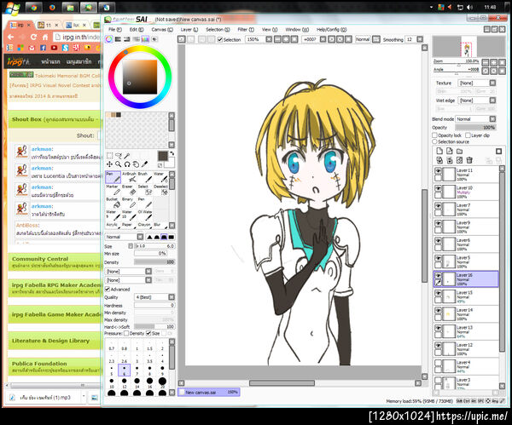Viewport: 512px width, 425px height.
Task: Uncheck the Selection checkbox in toolbar
Action: click(220, 39)
